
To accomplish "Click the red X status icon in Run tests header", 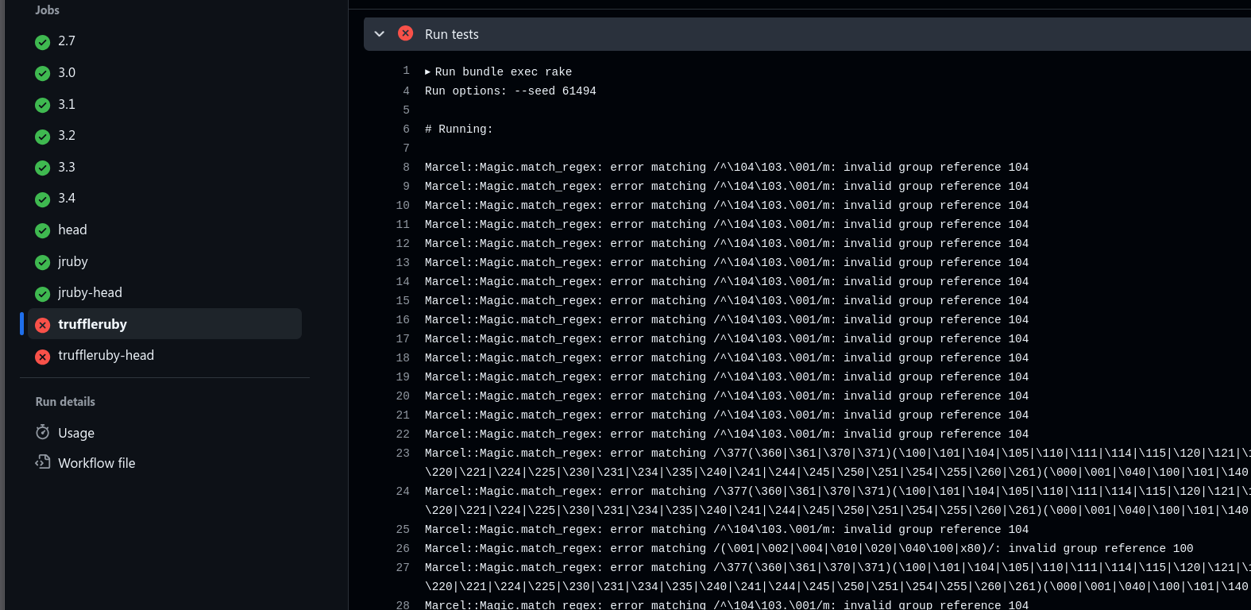I will point(405,33).
